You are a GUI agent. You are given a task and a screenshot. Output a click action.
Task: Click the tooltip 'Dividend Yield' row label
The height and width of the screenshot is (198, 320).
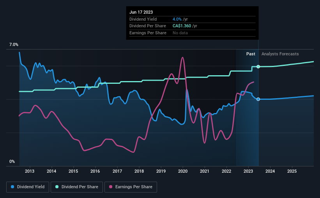tap(143, 19)
